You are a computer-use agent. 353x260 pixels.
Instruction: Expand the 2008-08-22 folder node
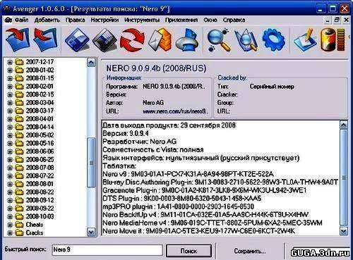coord(10,192)
